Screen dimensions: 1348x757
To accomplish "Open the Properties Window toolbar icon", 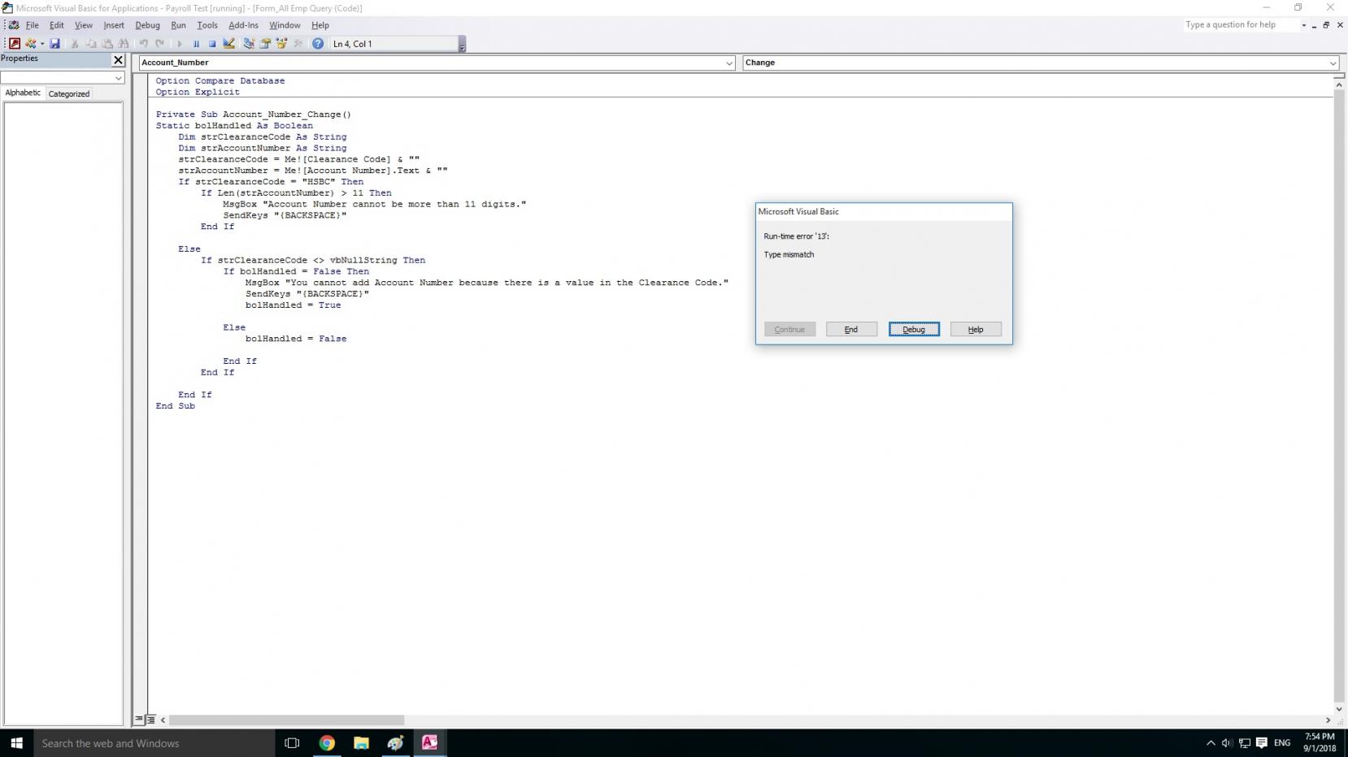I will click(x=265, y=44).
